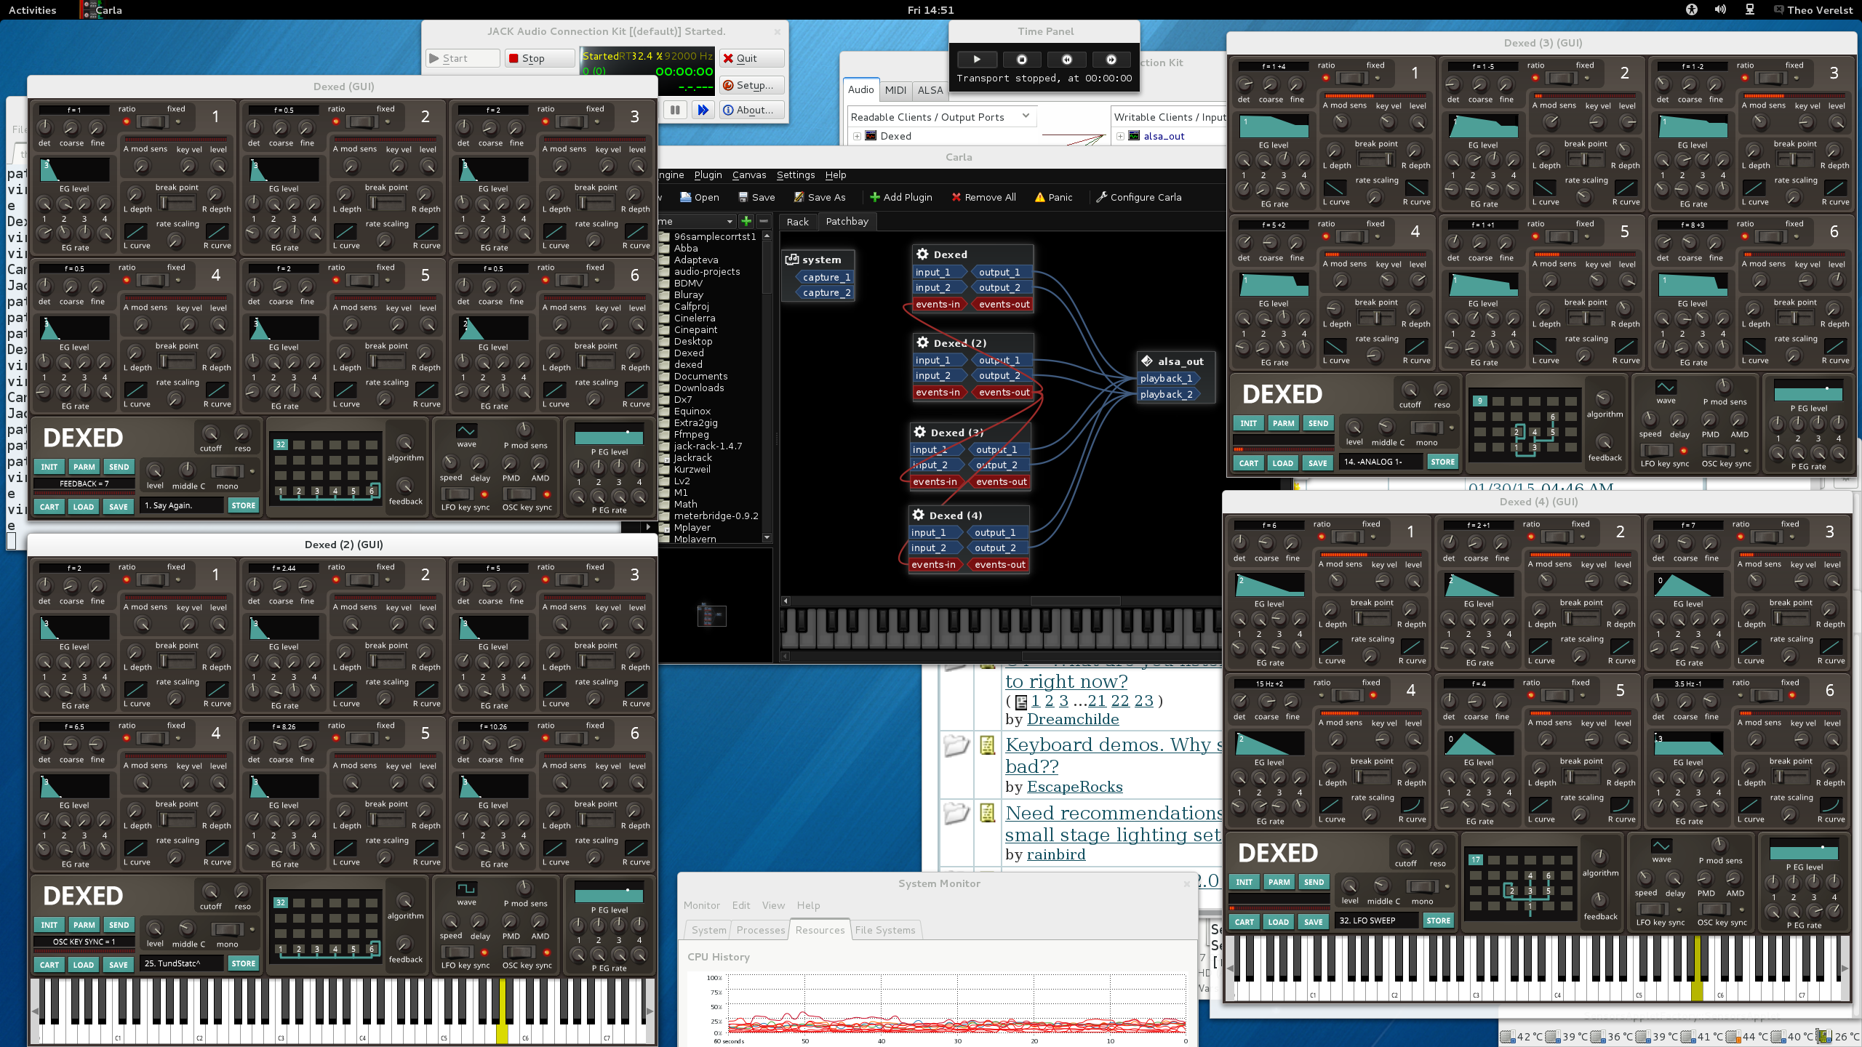Toggle LFO key sync in Dexed (GUI)
The width and height of the screenshot is (1862, 1047).
(x=457, y=494)
